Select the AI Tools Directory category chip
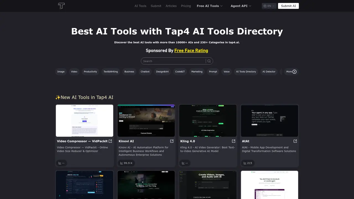Screen dimensions: 354x199 (246, 72)
